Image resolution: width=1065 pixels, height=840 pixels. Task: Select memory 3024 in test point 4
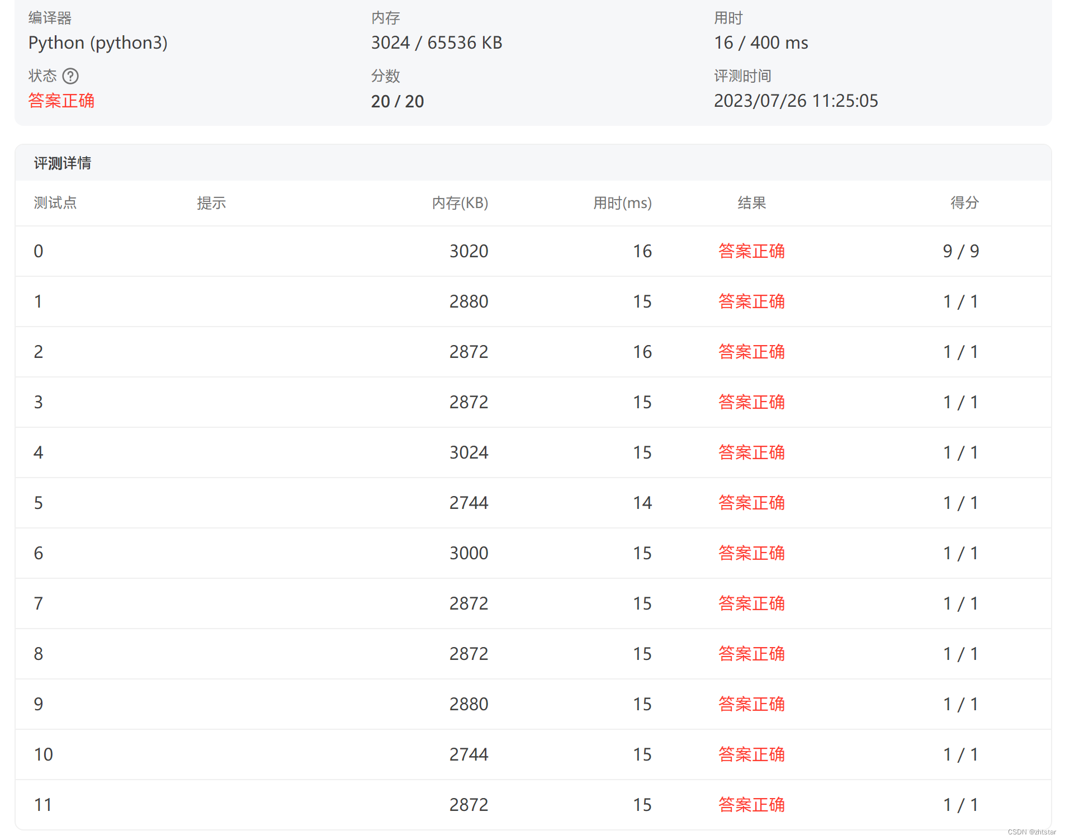469,452
